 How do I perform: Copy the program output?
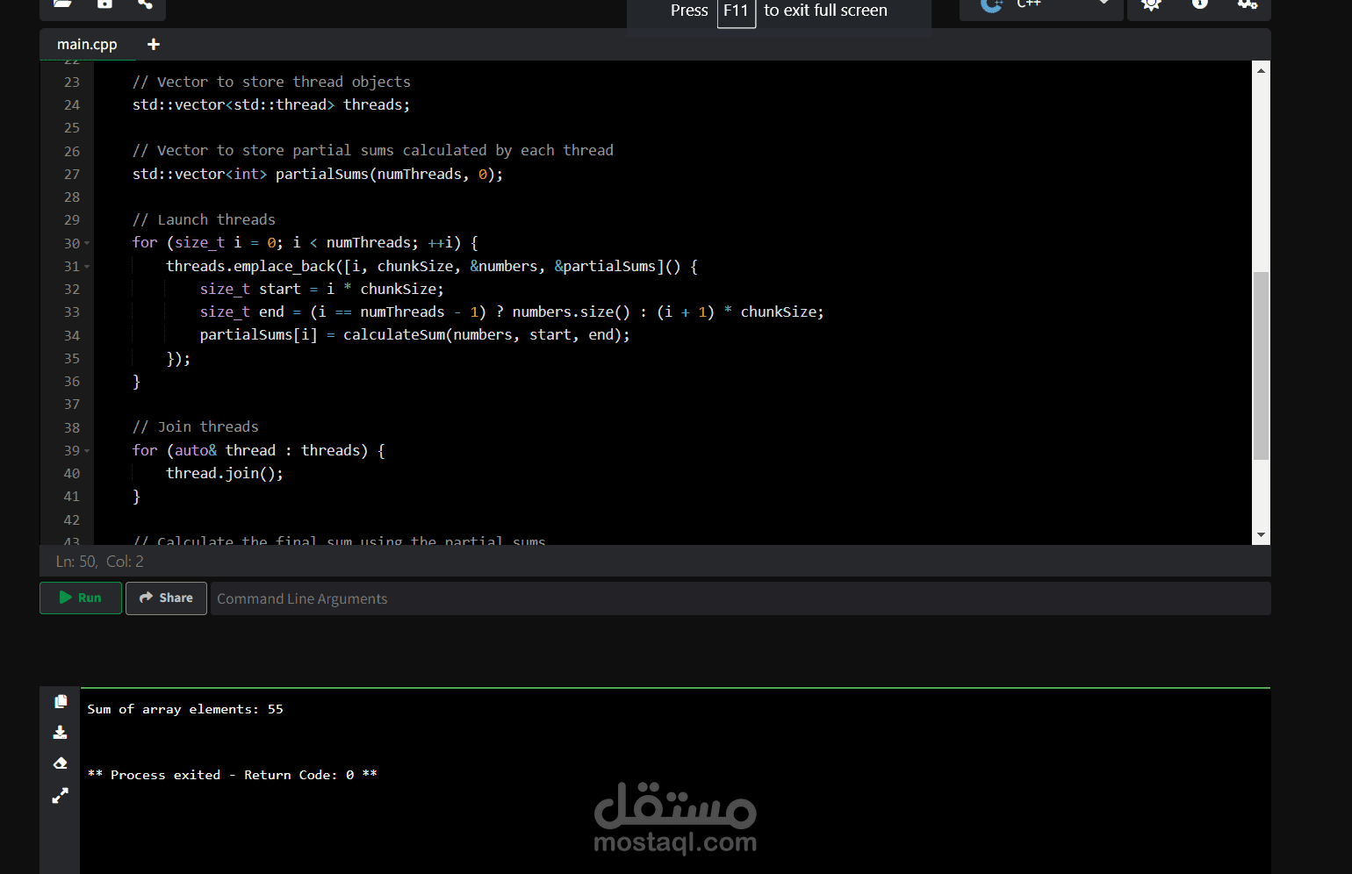(60, 701)
